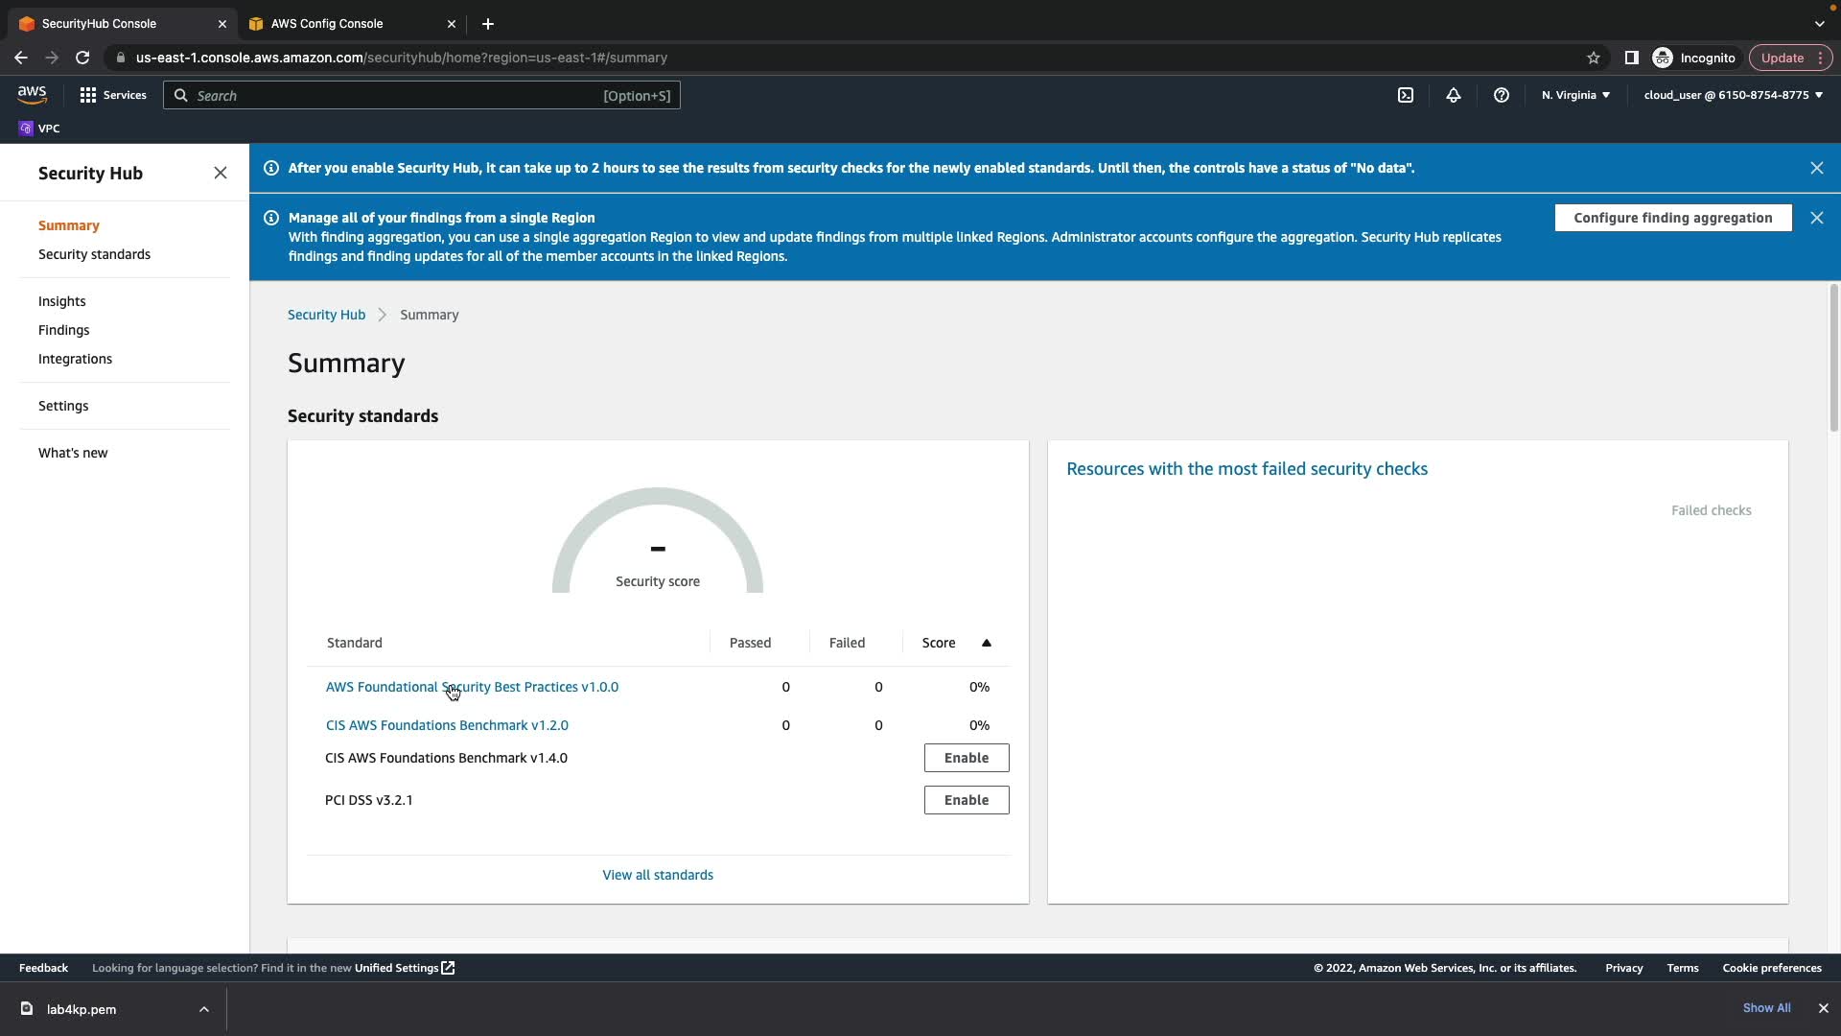
Task: Open AWS CloudShell icon in top bar
Action: pyautogui.click(x=1405, y=95)
